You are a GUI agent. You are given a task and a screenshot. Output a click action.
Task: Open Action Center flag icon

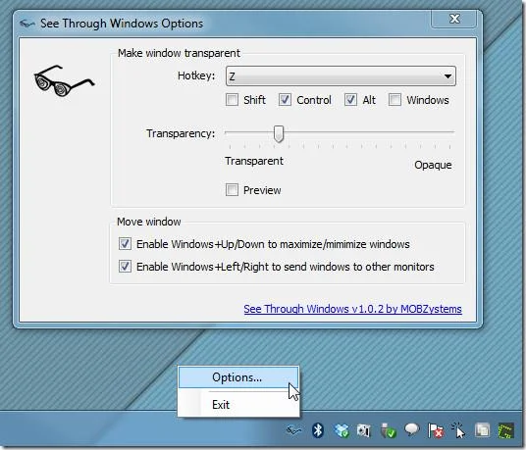pos(435,430)
